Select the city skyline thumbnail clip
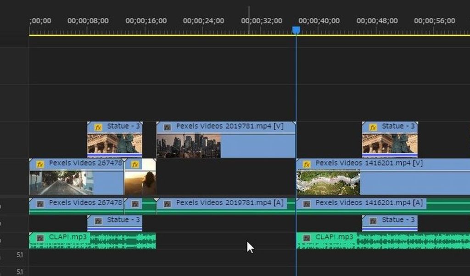 click(x=189, y=146)
